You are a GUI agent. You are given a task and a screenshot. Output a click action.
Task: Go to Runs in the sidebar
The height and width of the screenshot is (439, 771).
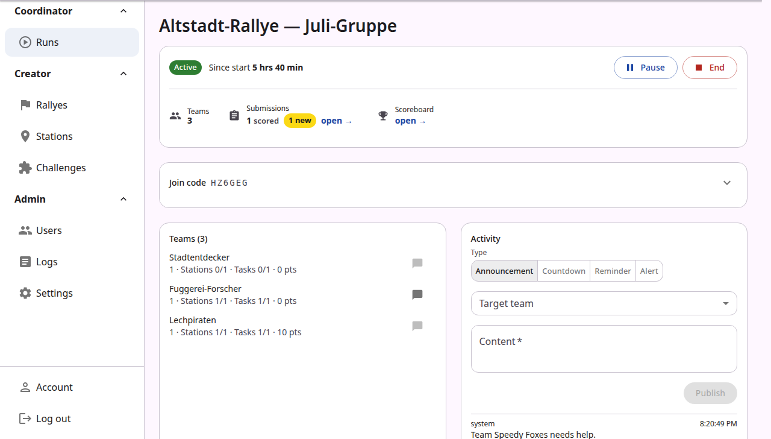click(x=72, y=42)
